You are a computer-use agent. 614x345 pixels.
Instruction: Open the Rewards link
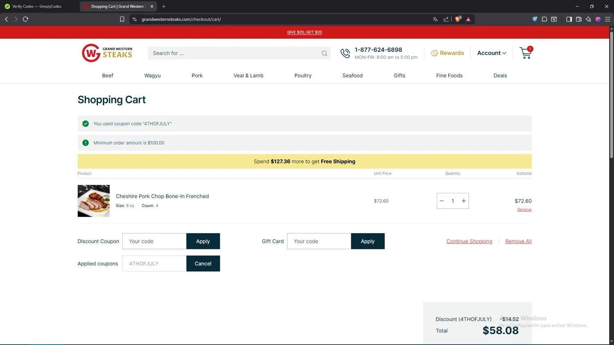click(447, 53)
